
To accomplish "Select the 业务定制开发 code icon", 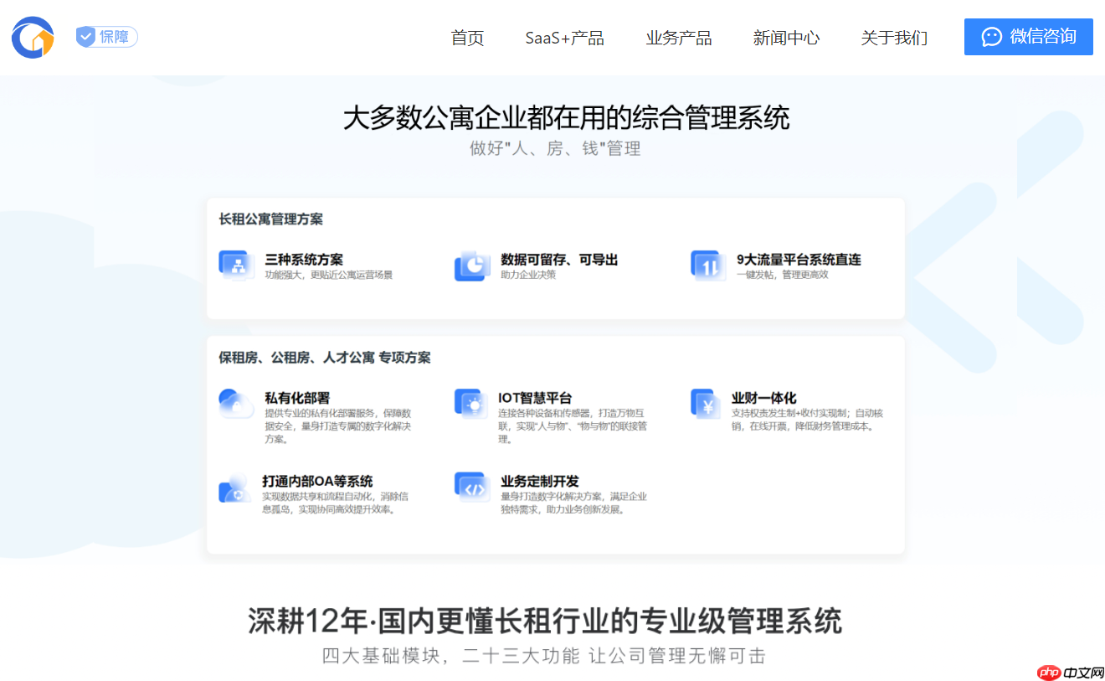I will 471,486.
